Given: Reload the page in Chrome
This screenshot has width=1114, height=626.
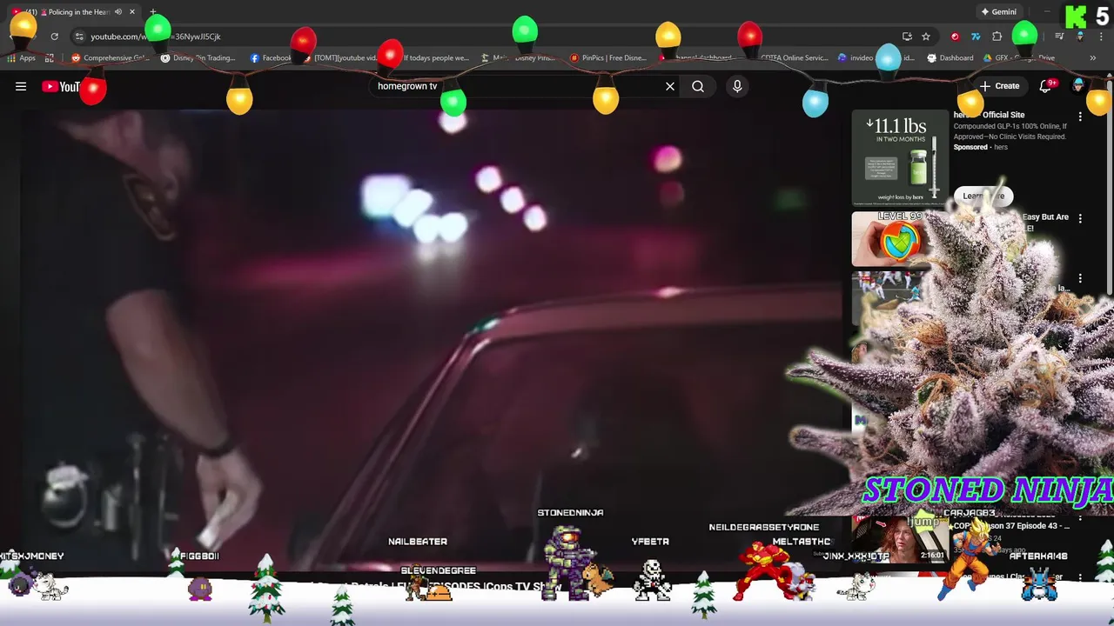Looking at the screenshot, I should tap(54, 37).
